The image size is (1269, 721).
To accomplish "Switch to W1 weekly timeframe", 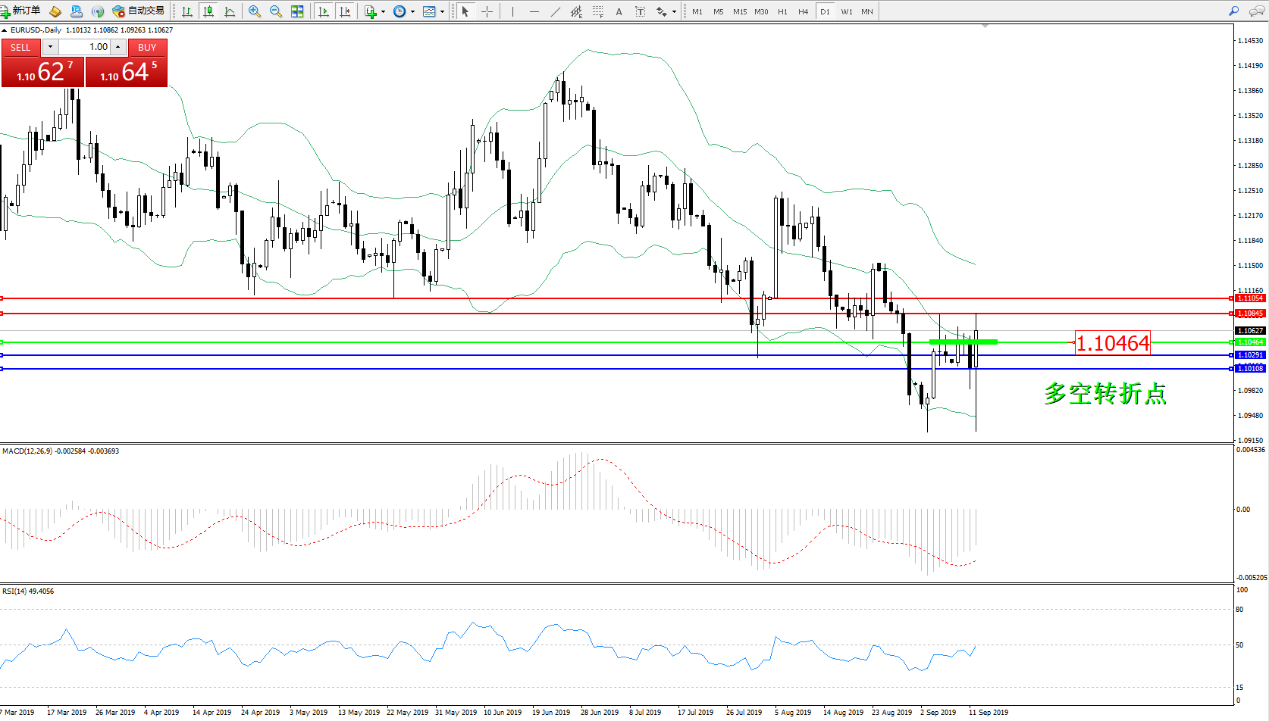I will [846, 11].
